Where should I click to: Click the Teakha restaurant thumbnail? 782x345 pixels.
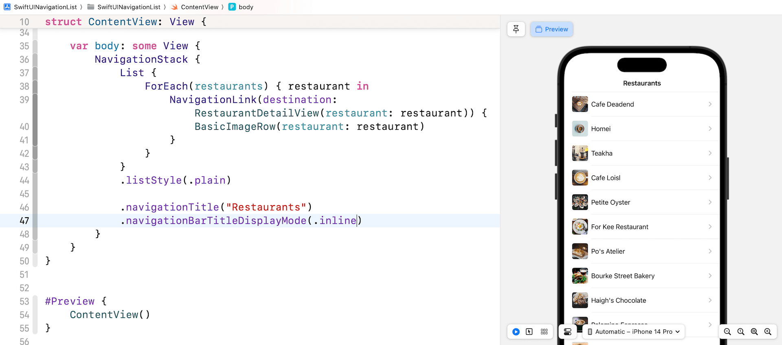(580, 153)
